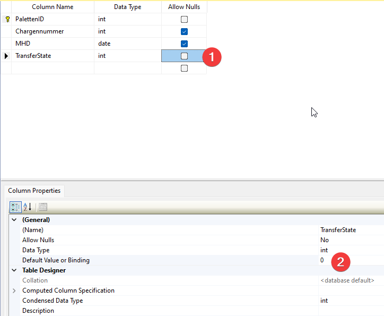Screen dimensions: 384x316
Task: Click the Chargennummer column name cell
Action: point(53,31)
